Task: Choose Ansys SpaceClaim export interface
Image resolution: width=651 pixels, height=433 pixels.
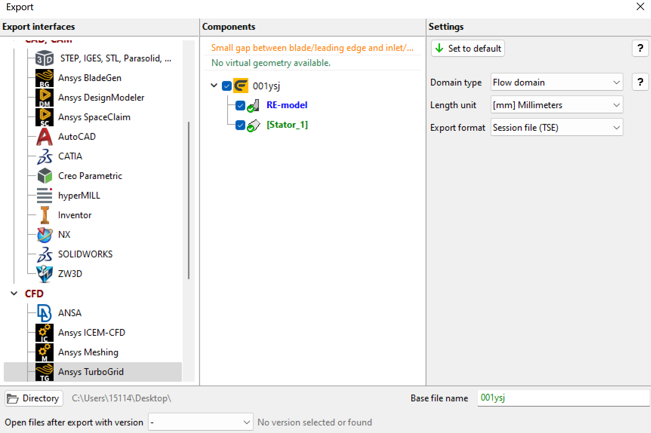Action: pos(94,117)
